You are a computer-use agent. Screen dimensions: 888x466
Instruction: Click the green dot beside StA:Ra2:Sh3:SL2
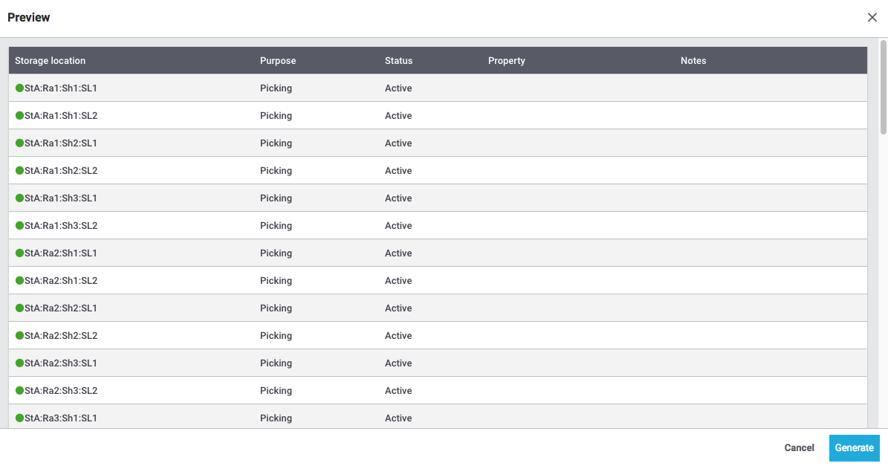tap(19, 391)
